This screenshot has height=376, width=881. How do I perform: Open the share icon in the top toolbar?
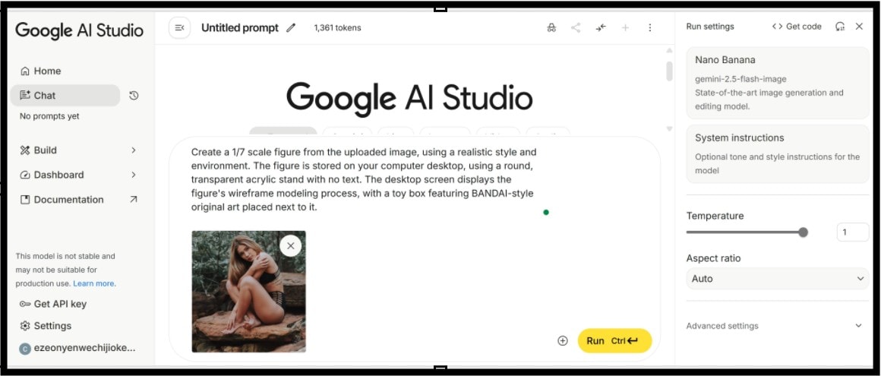coord(576,27)
